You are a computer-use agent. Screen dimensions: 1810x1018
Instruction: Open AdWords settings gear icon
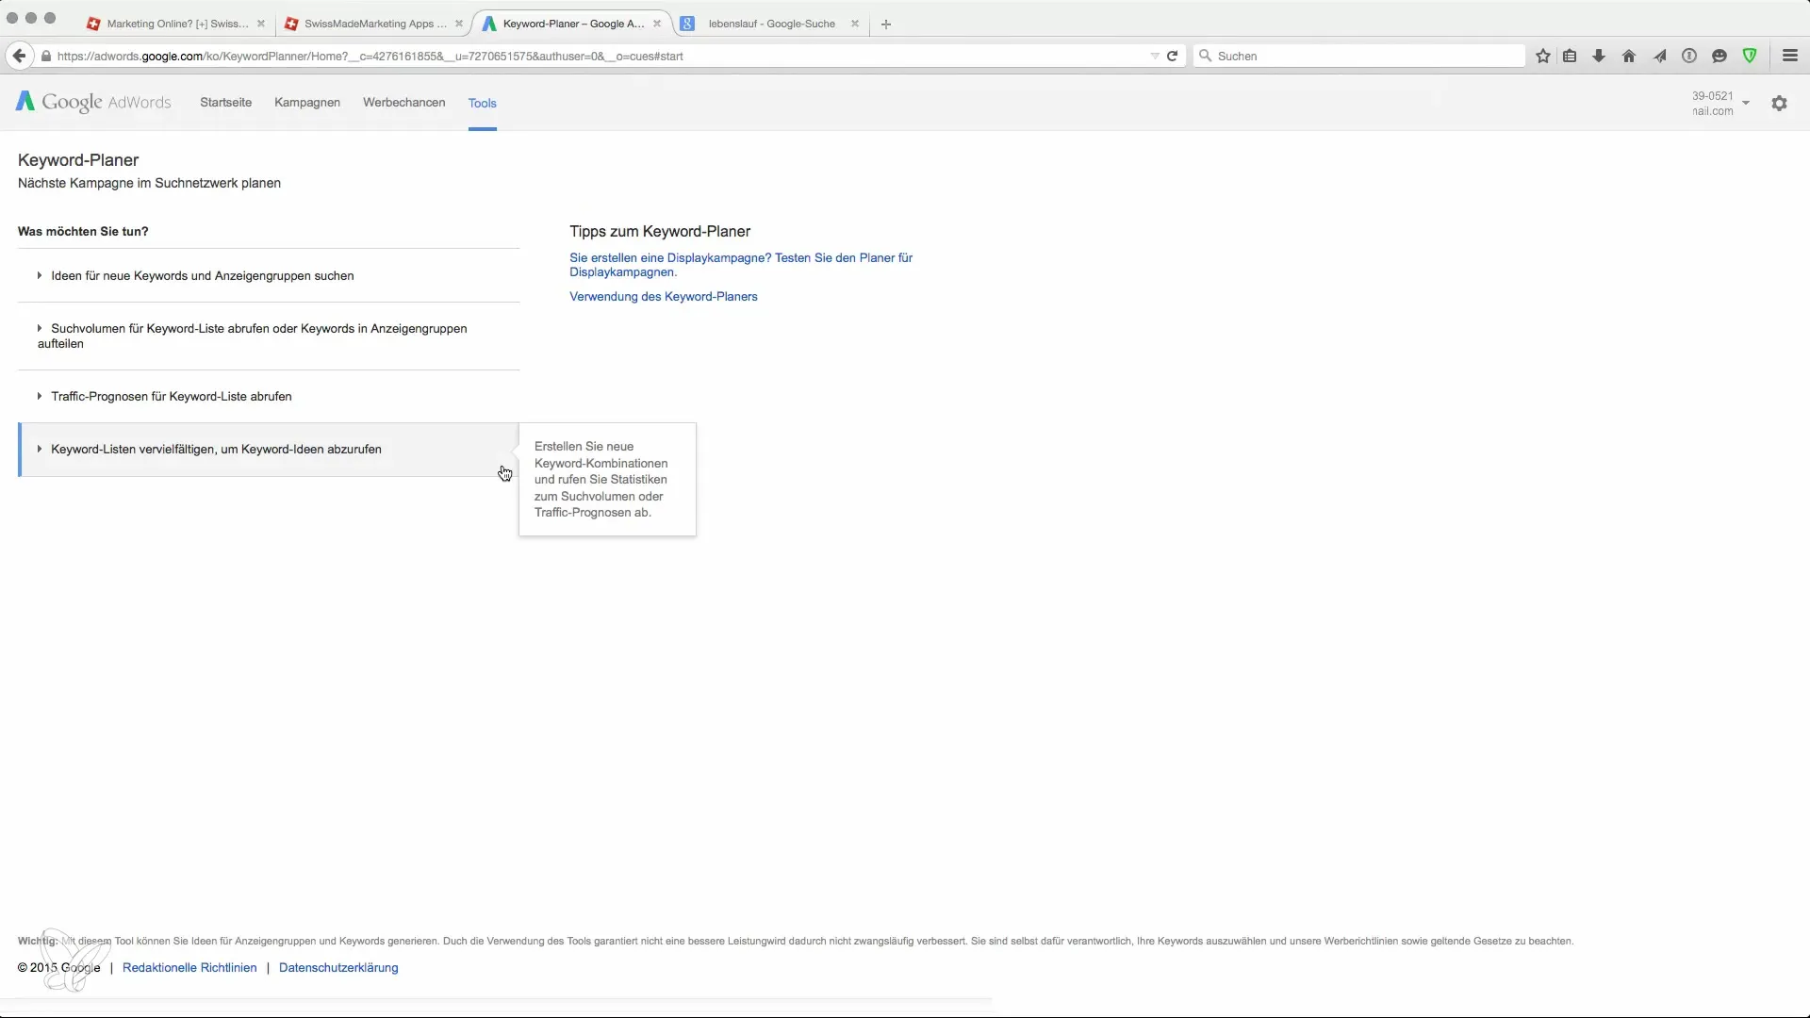tap(1779, 104)
